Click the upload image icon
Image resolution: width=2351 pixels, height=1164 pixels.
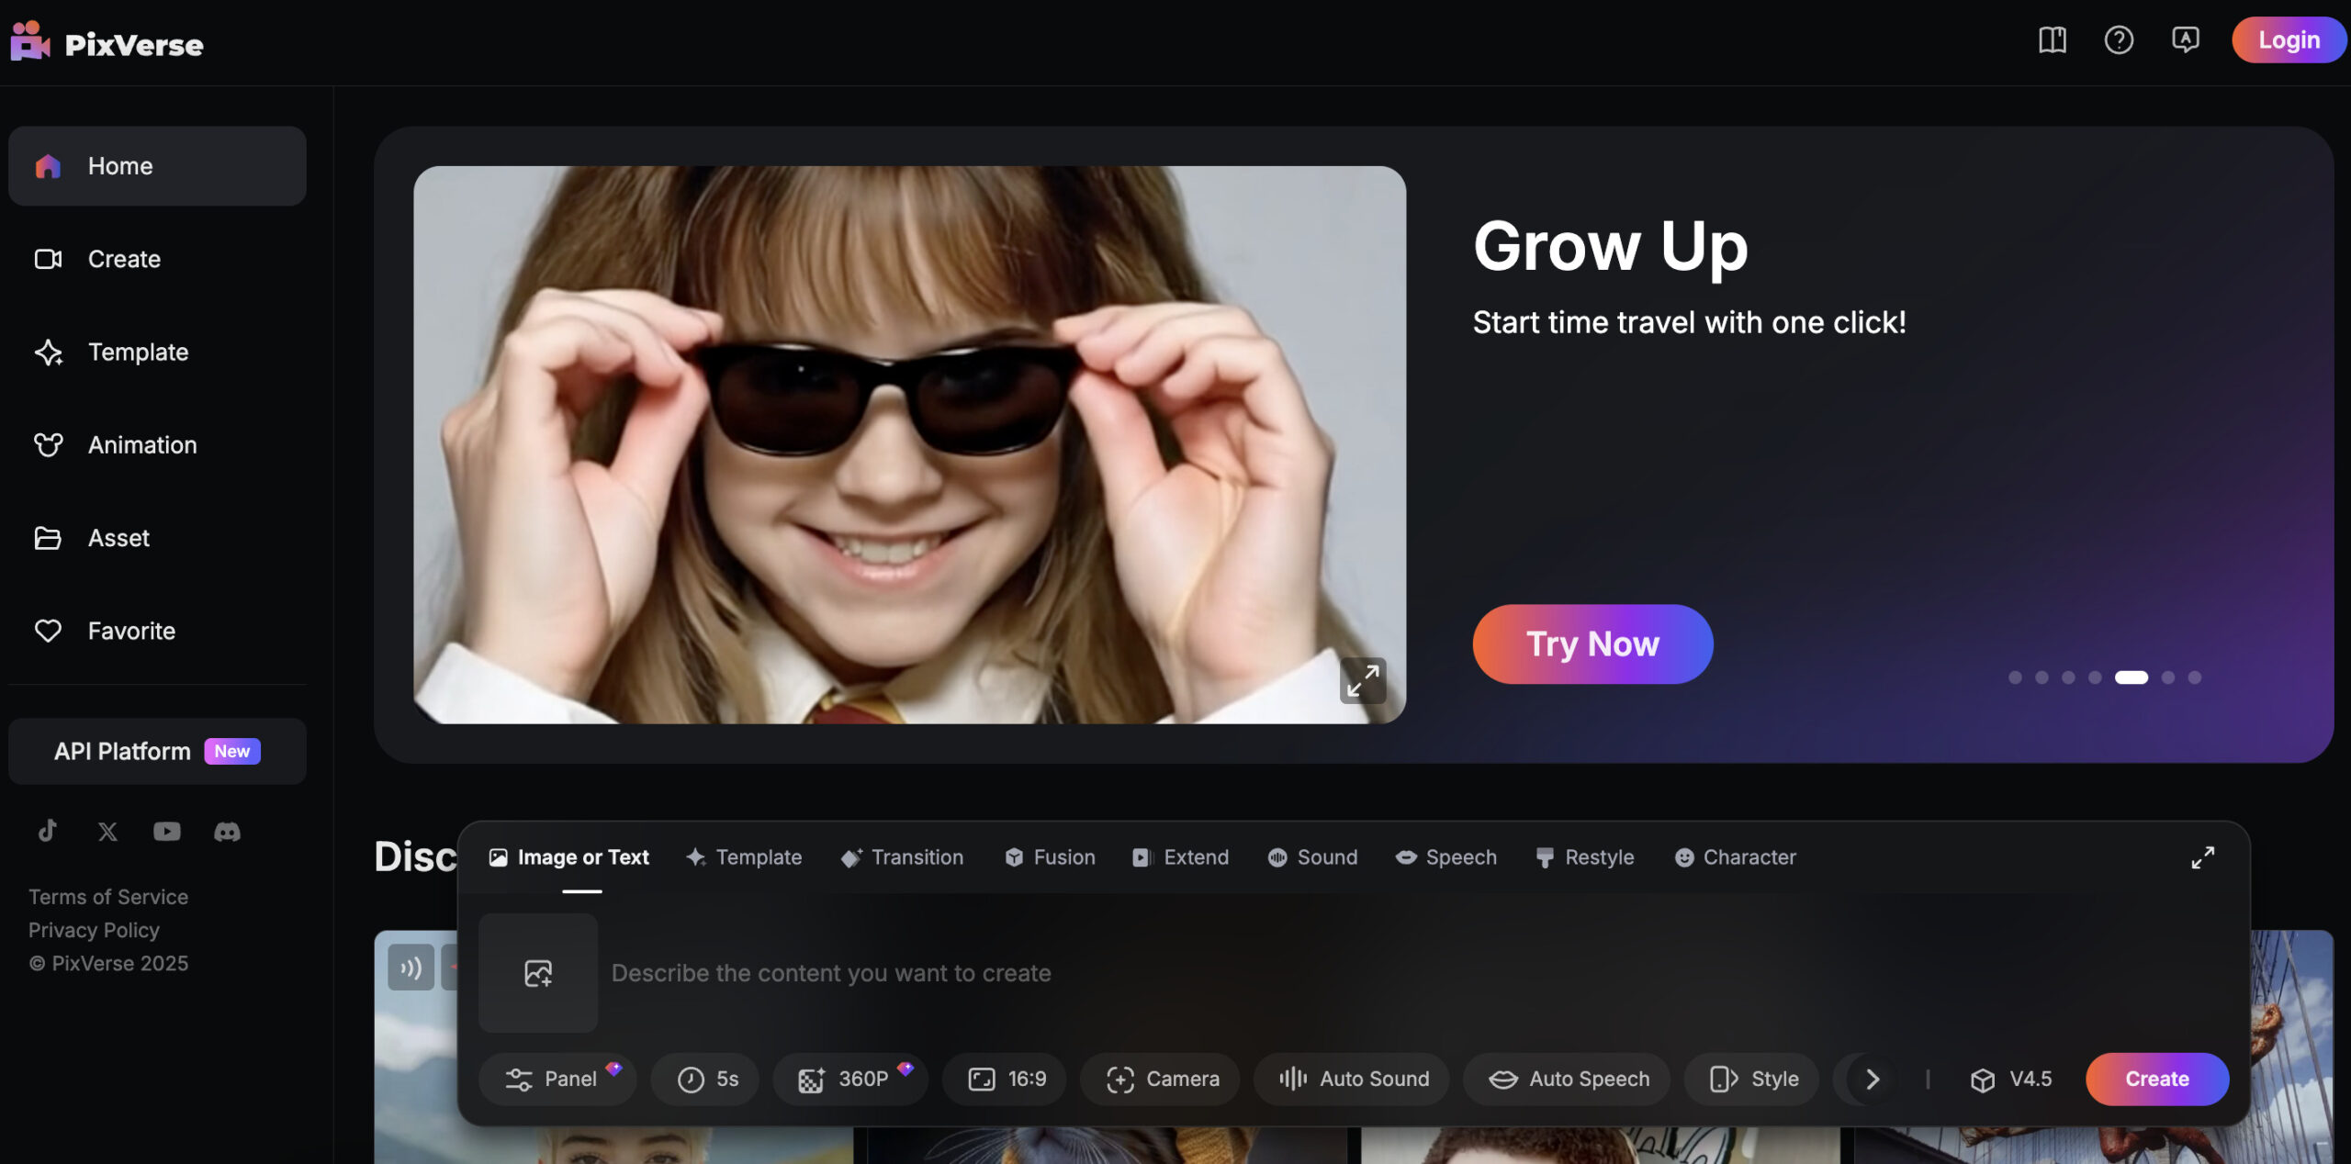click(x=538, y=973)
